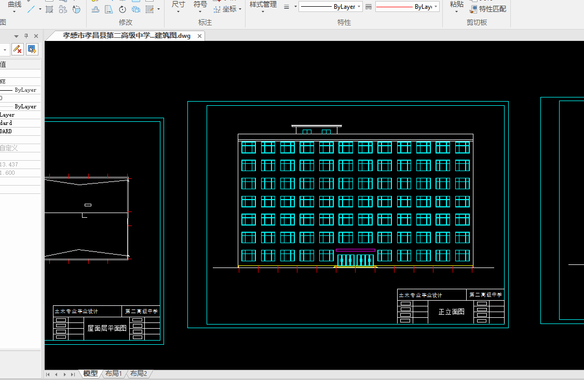Screen dimensions: 584x380
Task: Click the 特性匹配 match properties button
Action: (x=488, y=9)
